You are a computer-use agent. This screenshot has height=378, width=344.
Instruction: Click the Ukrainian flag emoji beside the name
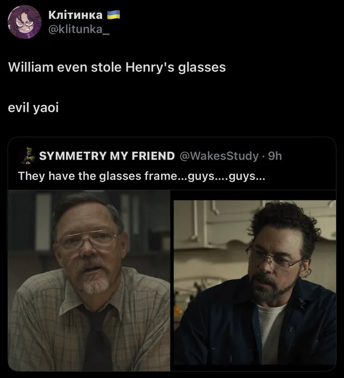point(114,15)
